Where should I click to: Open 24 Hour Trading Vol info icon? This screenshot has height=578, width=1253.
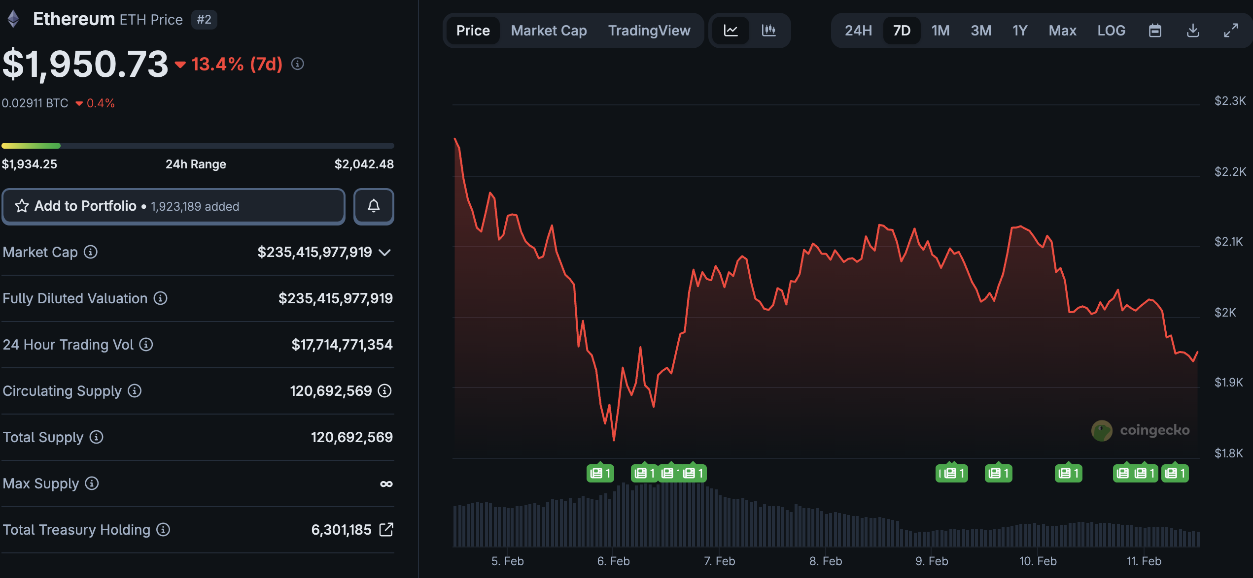tap(146, 345)
